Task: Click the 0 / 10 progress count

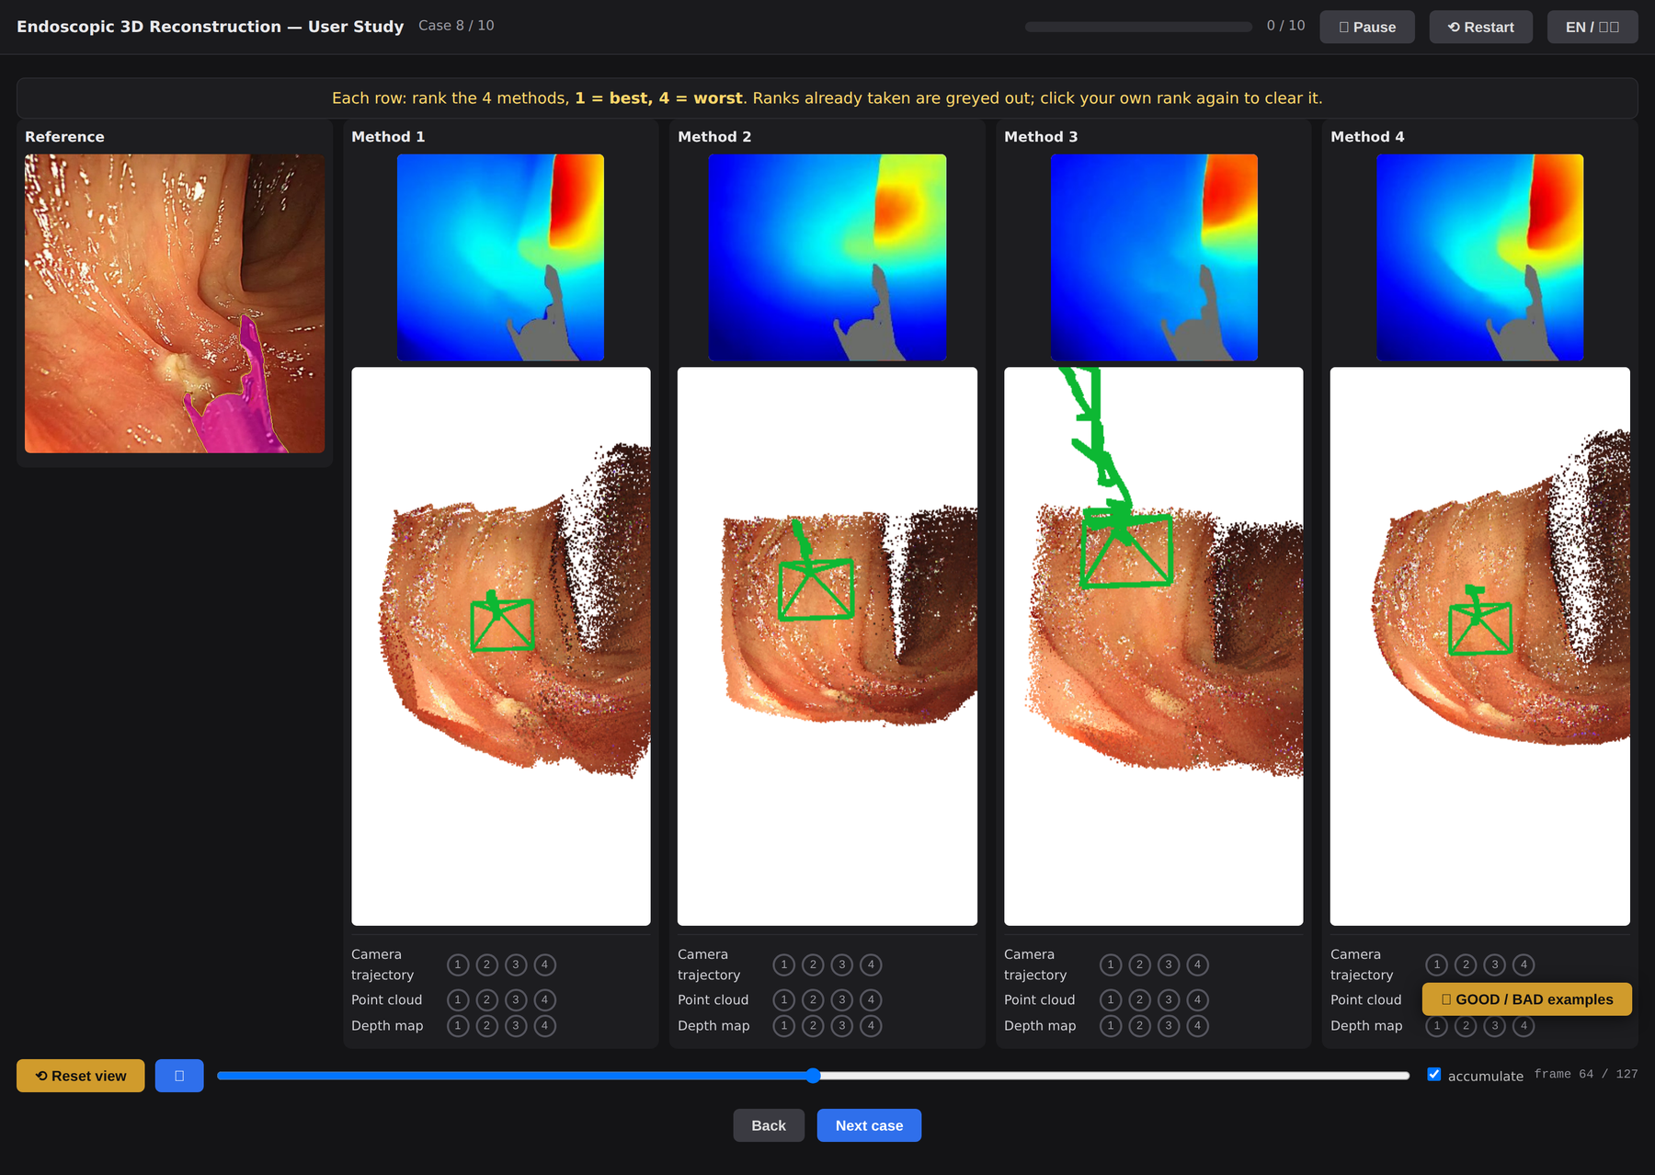Action: 1285,26
